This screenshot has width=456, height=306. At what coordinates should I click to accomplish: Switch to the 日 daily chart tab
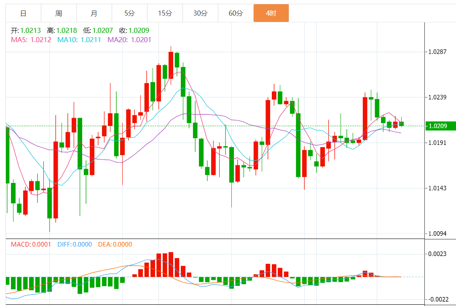point(24,13)
